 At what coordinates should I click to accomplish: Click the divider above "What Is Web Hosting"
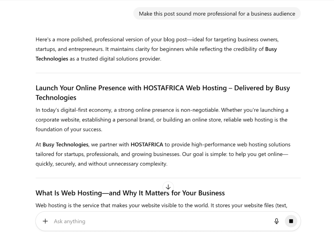point(98,178)
